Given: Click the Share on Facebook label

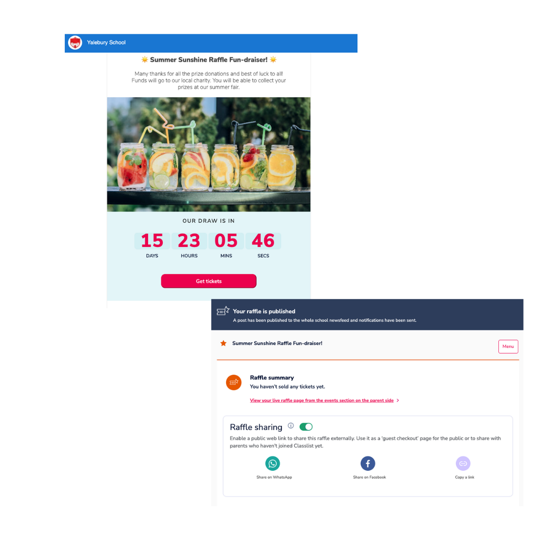Looking at the screenshot, I should [369, 477].
